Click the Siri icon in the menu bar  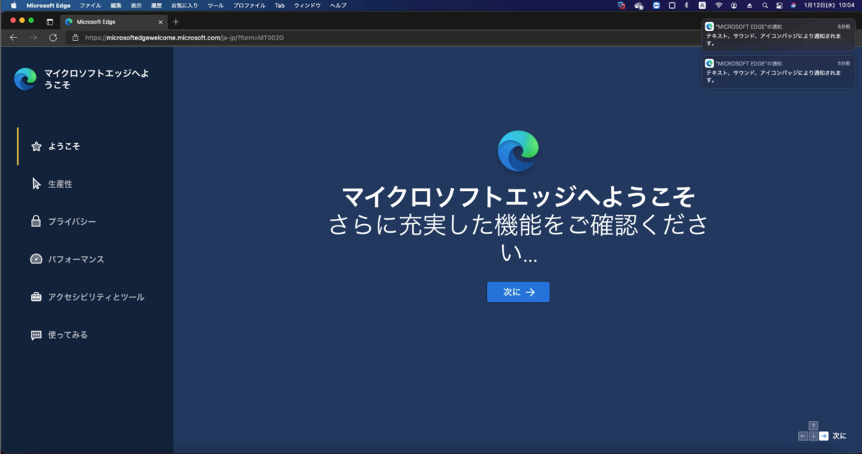pyautogui.click(x=793, y=5)
